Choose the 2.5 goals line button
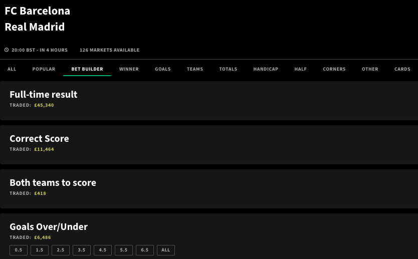The image size is (418, 259). [61, 250]
